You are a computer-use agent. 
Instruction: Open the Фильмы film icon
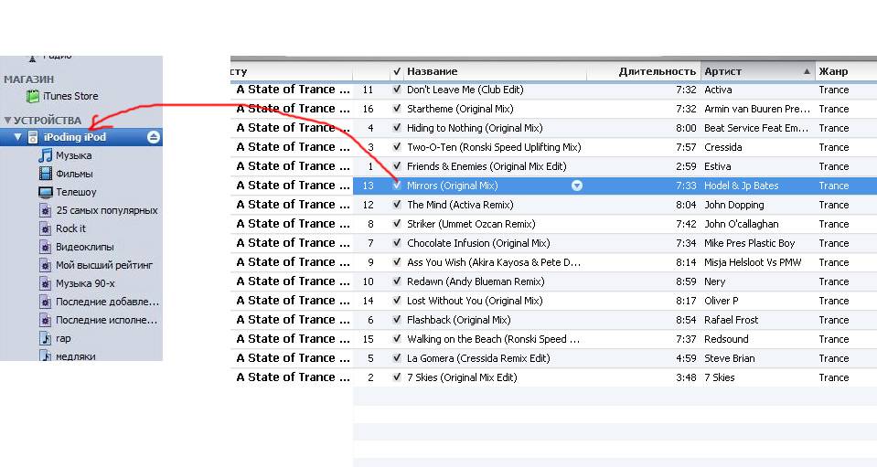(46, 174)
